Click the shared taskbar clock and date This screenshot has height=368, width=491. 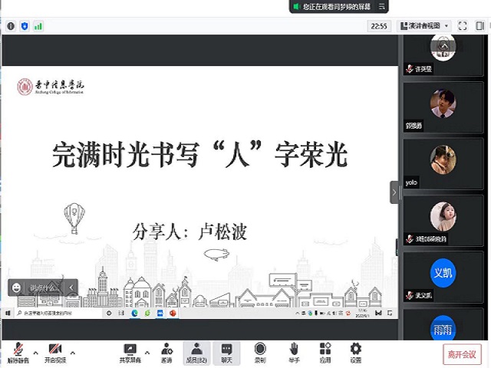pos(363,313)
